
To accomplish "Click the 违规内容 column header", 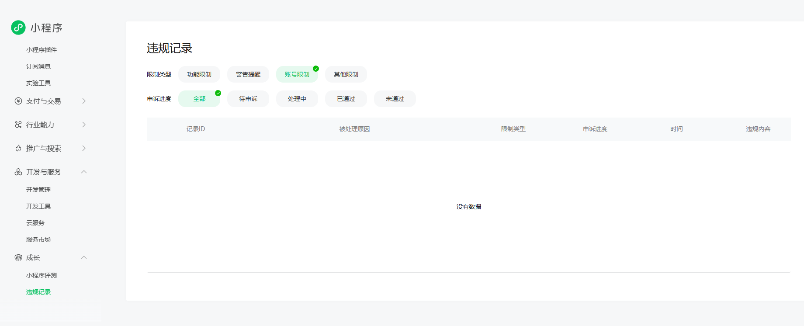I will [758, 129].
